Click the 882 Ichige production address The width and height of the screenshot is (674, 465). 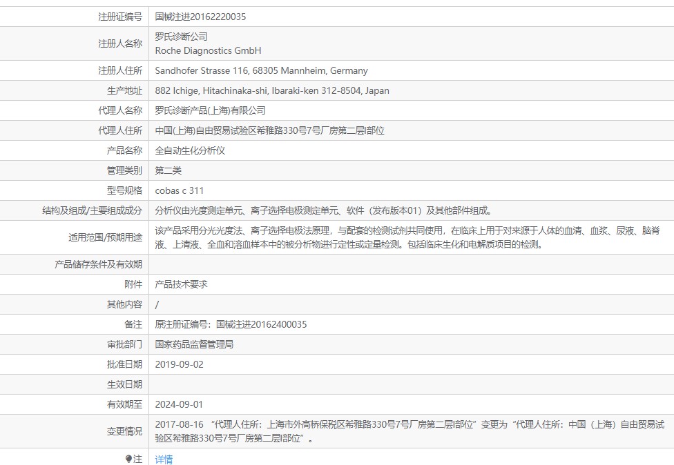point(272,90)
